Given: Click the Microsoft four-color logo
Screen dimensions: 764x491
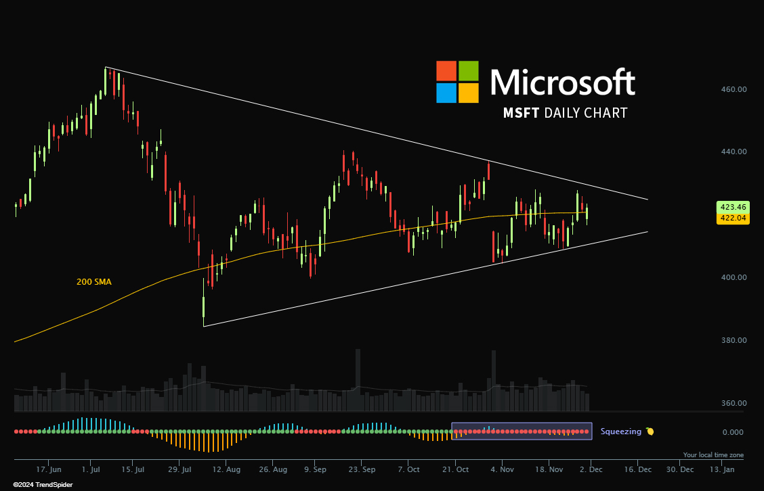Looking at the screenshot, I should point(457,82).
